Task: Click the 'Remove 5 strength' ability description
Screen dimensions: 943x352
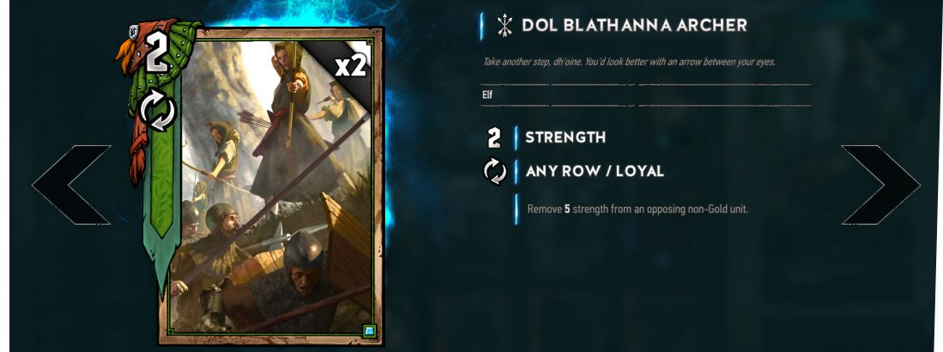Action: 638,209
